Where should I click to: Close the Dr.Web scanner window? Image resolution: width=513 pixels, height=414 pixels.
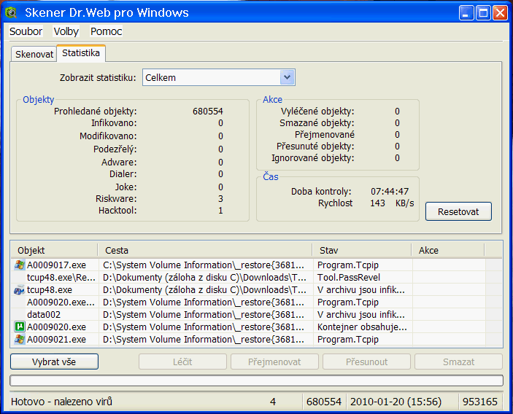(501, 13)
